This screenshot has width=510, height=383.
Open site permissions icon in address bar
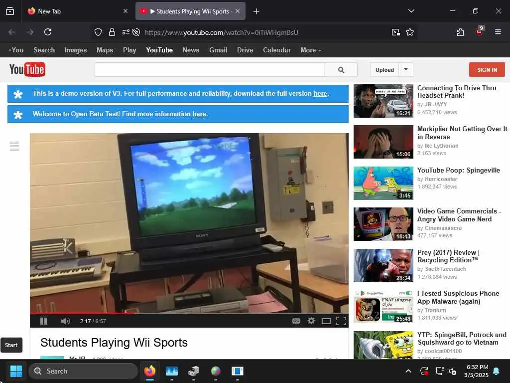point(126,32)
